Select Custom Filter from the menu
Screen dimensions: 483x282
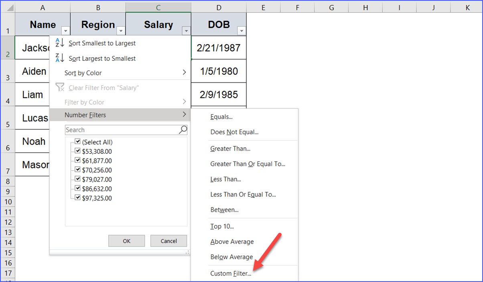pos(230,273)
